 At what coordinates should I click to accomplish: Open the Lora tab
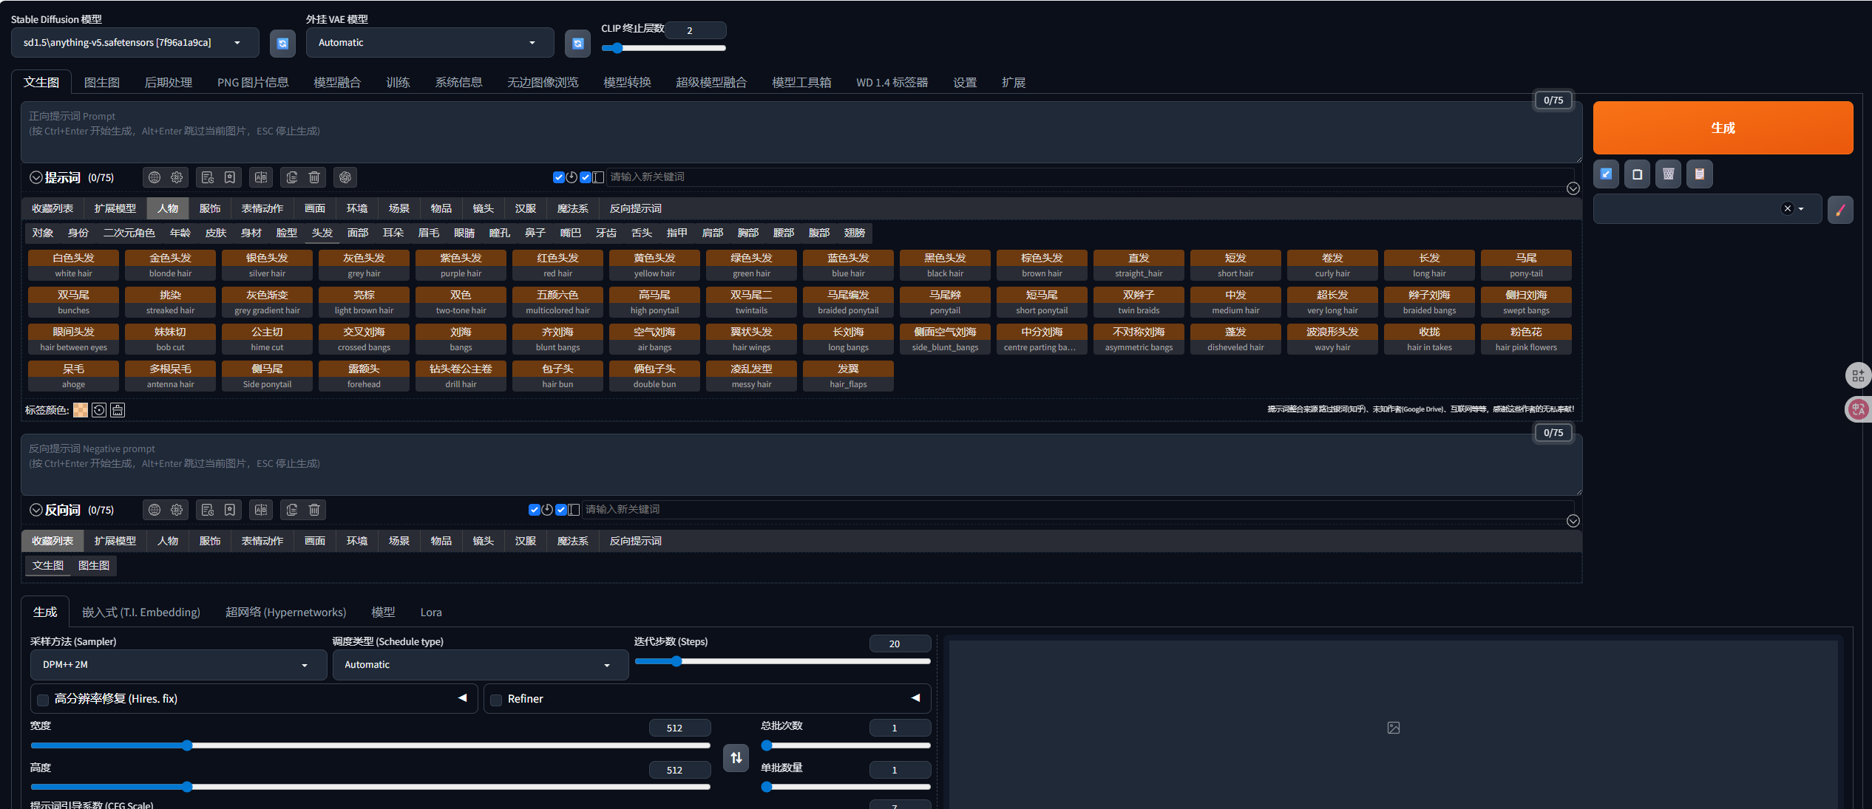coord(430,612)
